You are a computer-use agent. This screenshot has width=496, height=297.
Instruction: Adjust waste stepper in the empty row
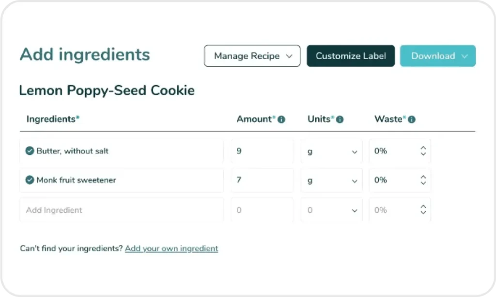423,210
